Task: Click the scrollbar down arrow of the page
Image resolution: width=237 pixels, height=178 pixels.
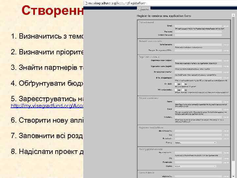Action: pyautogui.click(x=233, y=177)
